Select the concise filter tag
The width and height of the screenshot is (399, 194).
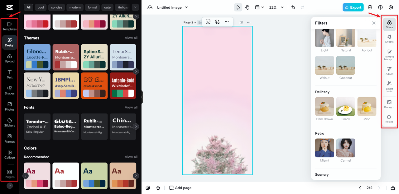pos(57,7)
